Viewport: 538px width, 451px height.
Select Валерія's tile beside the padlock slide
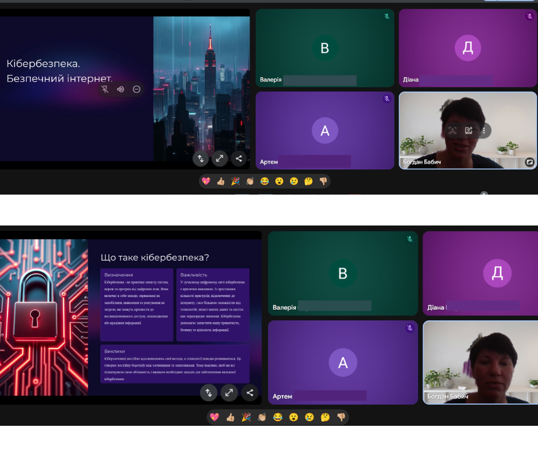[343, 273]
